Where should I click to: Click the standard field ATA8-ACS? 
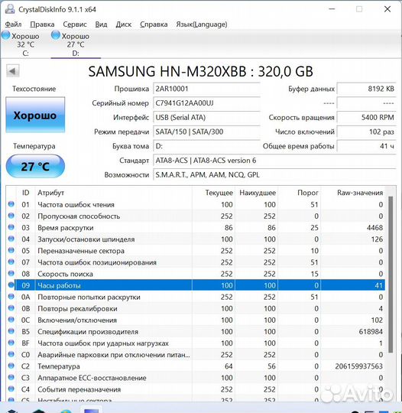(274, 161)
